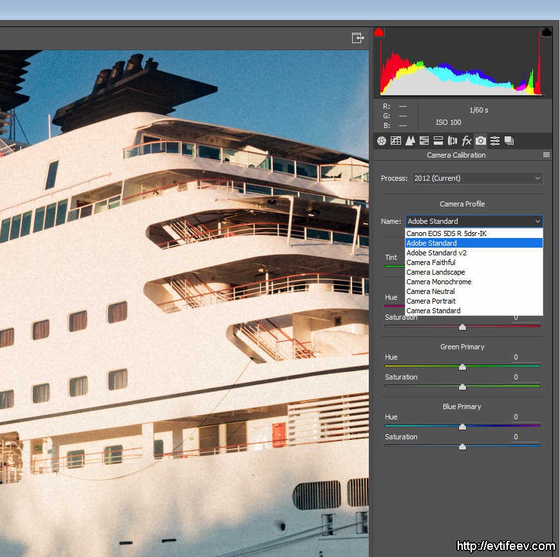Choose Adobe Standard v2 profile
The width and height of the screenshot is (560, 557).
point(436,253)
